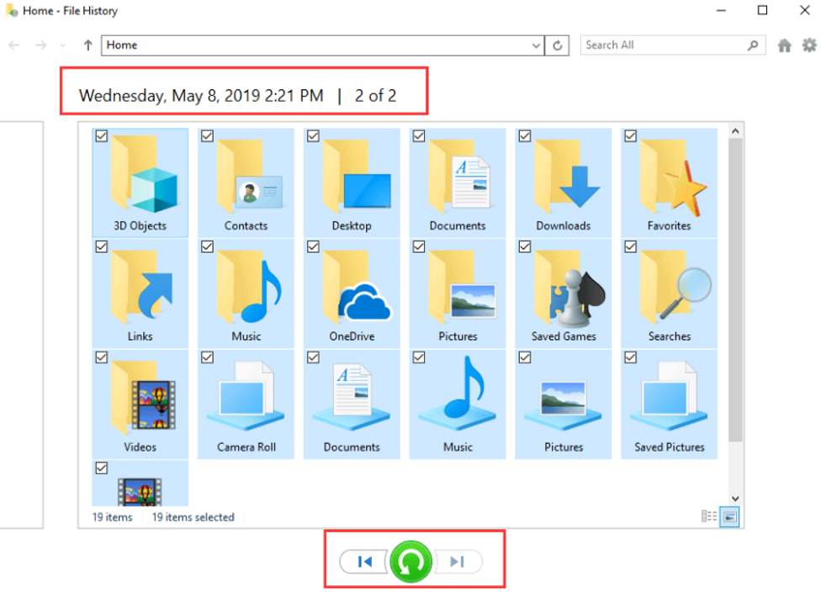Select the Pictures folder with yellow folder icon
Image resolution: width=826 pixels, height=592 pixels.
(x=462, y=286)
